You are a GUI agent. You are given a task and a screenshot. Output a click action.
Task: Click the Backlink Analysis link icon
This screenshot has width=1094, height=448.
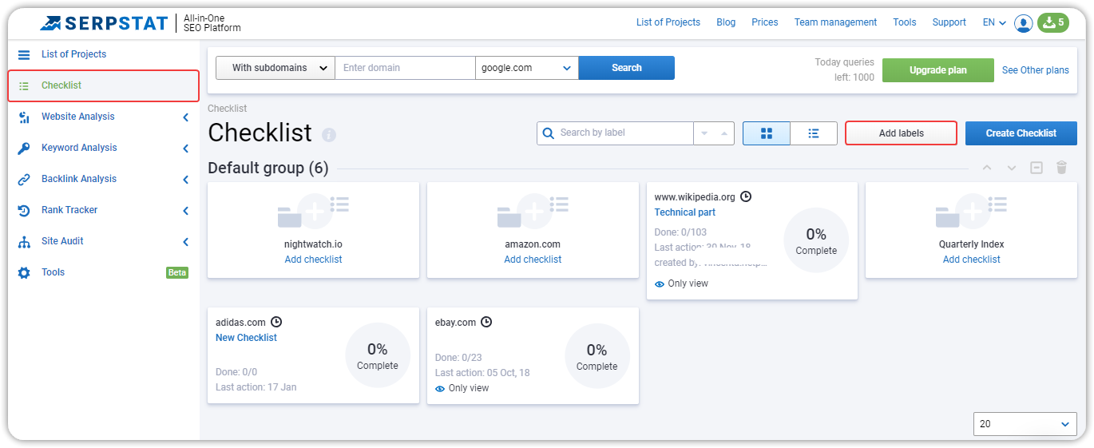pyautogui.click(x=24, y=179)
